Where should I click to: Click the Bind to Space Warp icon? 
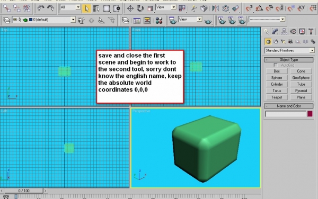point(26,8)
